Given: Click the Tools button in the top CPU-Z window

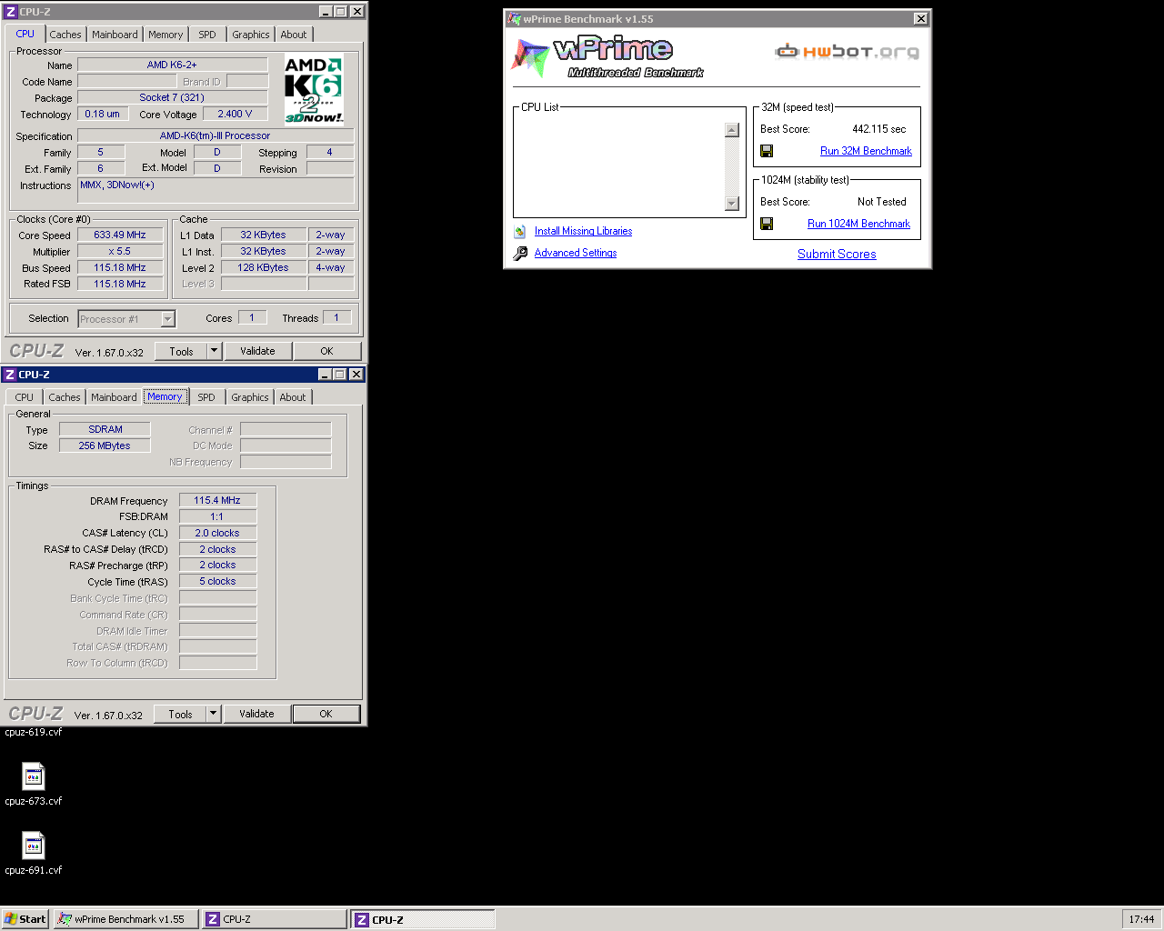Looking at the screenshot, I should pos(181,351).
